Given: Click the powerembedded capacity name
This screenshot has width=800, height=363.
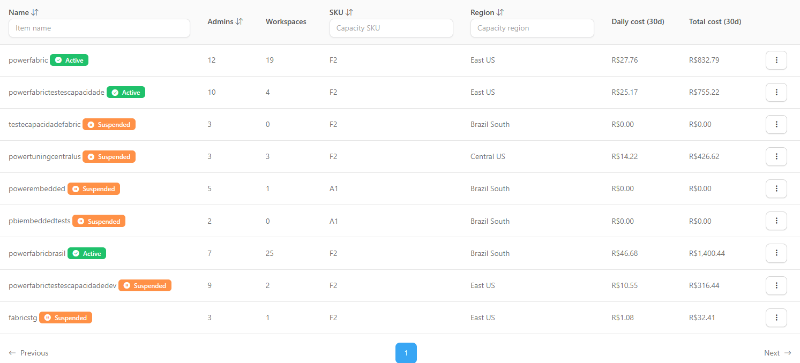Looking at the screenshot, I should coord(37,188).
